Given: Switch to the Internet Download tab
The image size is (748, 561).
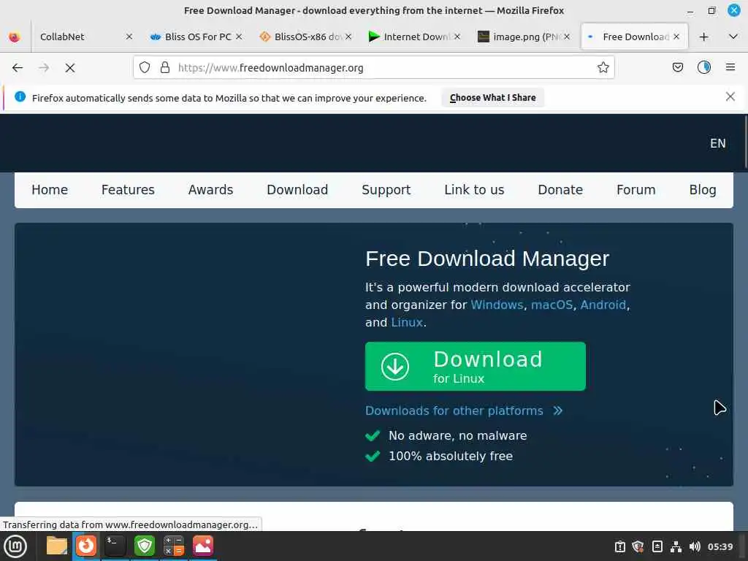Looking at the screenshot, I should (x=414, y=37).
